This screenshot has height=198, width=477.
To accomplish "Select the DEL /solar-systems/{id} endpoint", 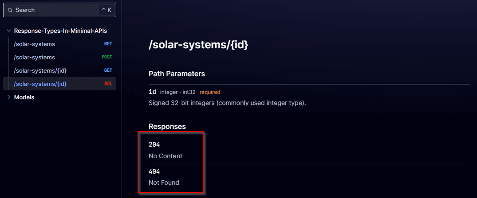I will point(59,84).
